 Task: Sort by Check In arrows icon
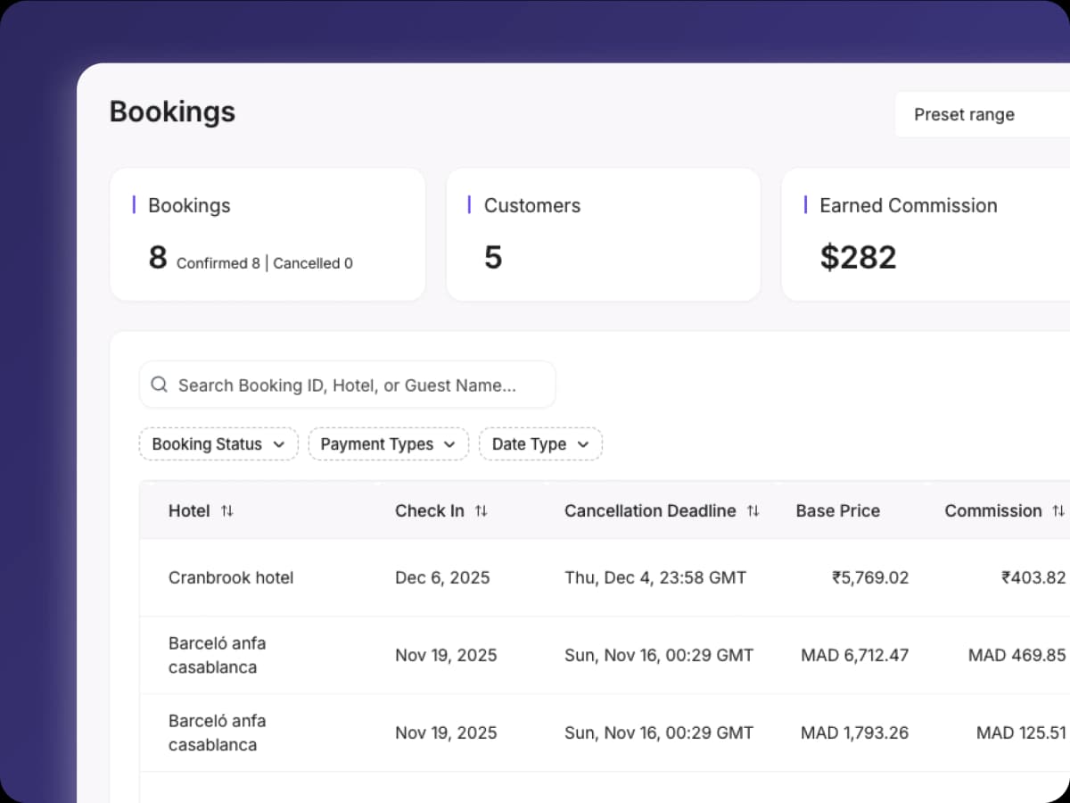coord(481,511)
